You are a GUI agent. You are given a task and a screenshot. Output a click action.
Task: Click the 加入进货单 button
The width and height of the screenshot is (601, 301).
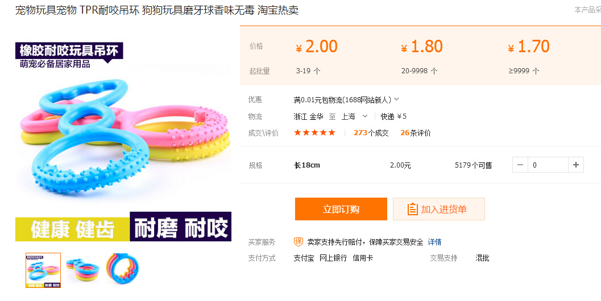coord(438,209)
